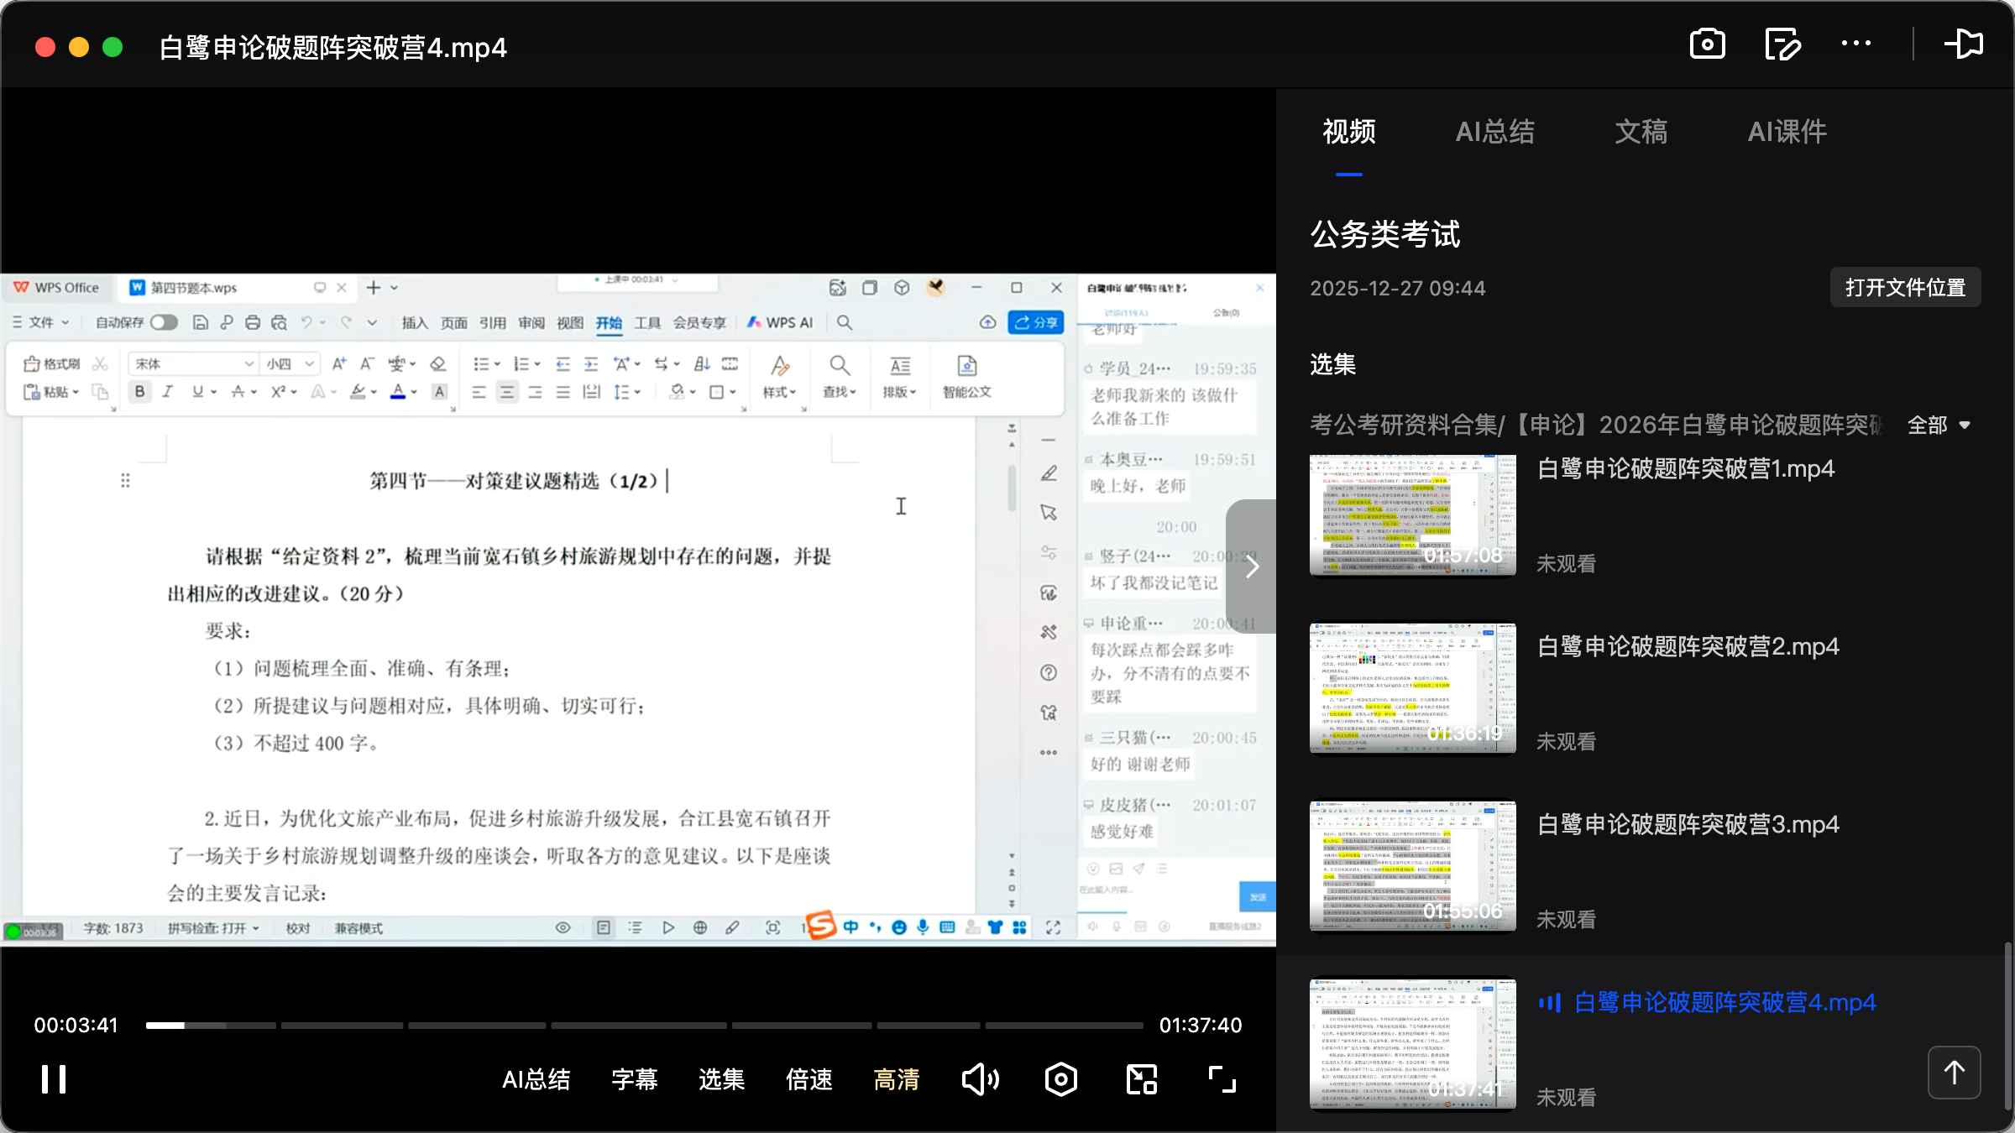Screen dimensions: 2015x1133
Task: Switch to the AI总结 tab
Action: click(1494, 132)
